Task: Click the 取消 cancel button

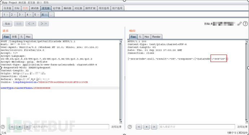Action: click(x=19, y=24)
